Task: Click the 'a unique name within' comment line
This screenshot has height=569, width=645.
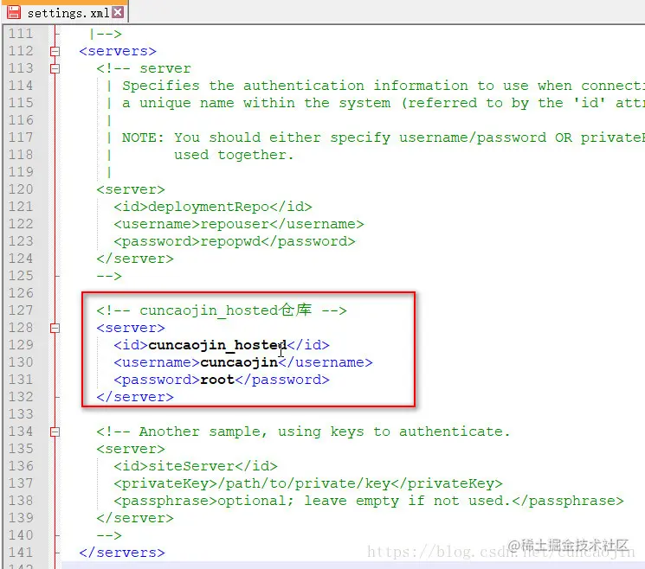Action: (383, 103)
